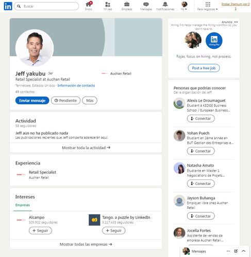Open messaging panel three-dot options
This screenshot has height=257, width=251.
[x=228, y=251]
